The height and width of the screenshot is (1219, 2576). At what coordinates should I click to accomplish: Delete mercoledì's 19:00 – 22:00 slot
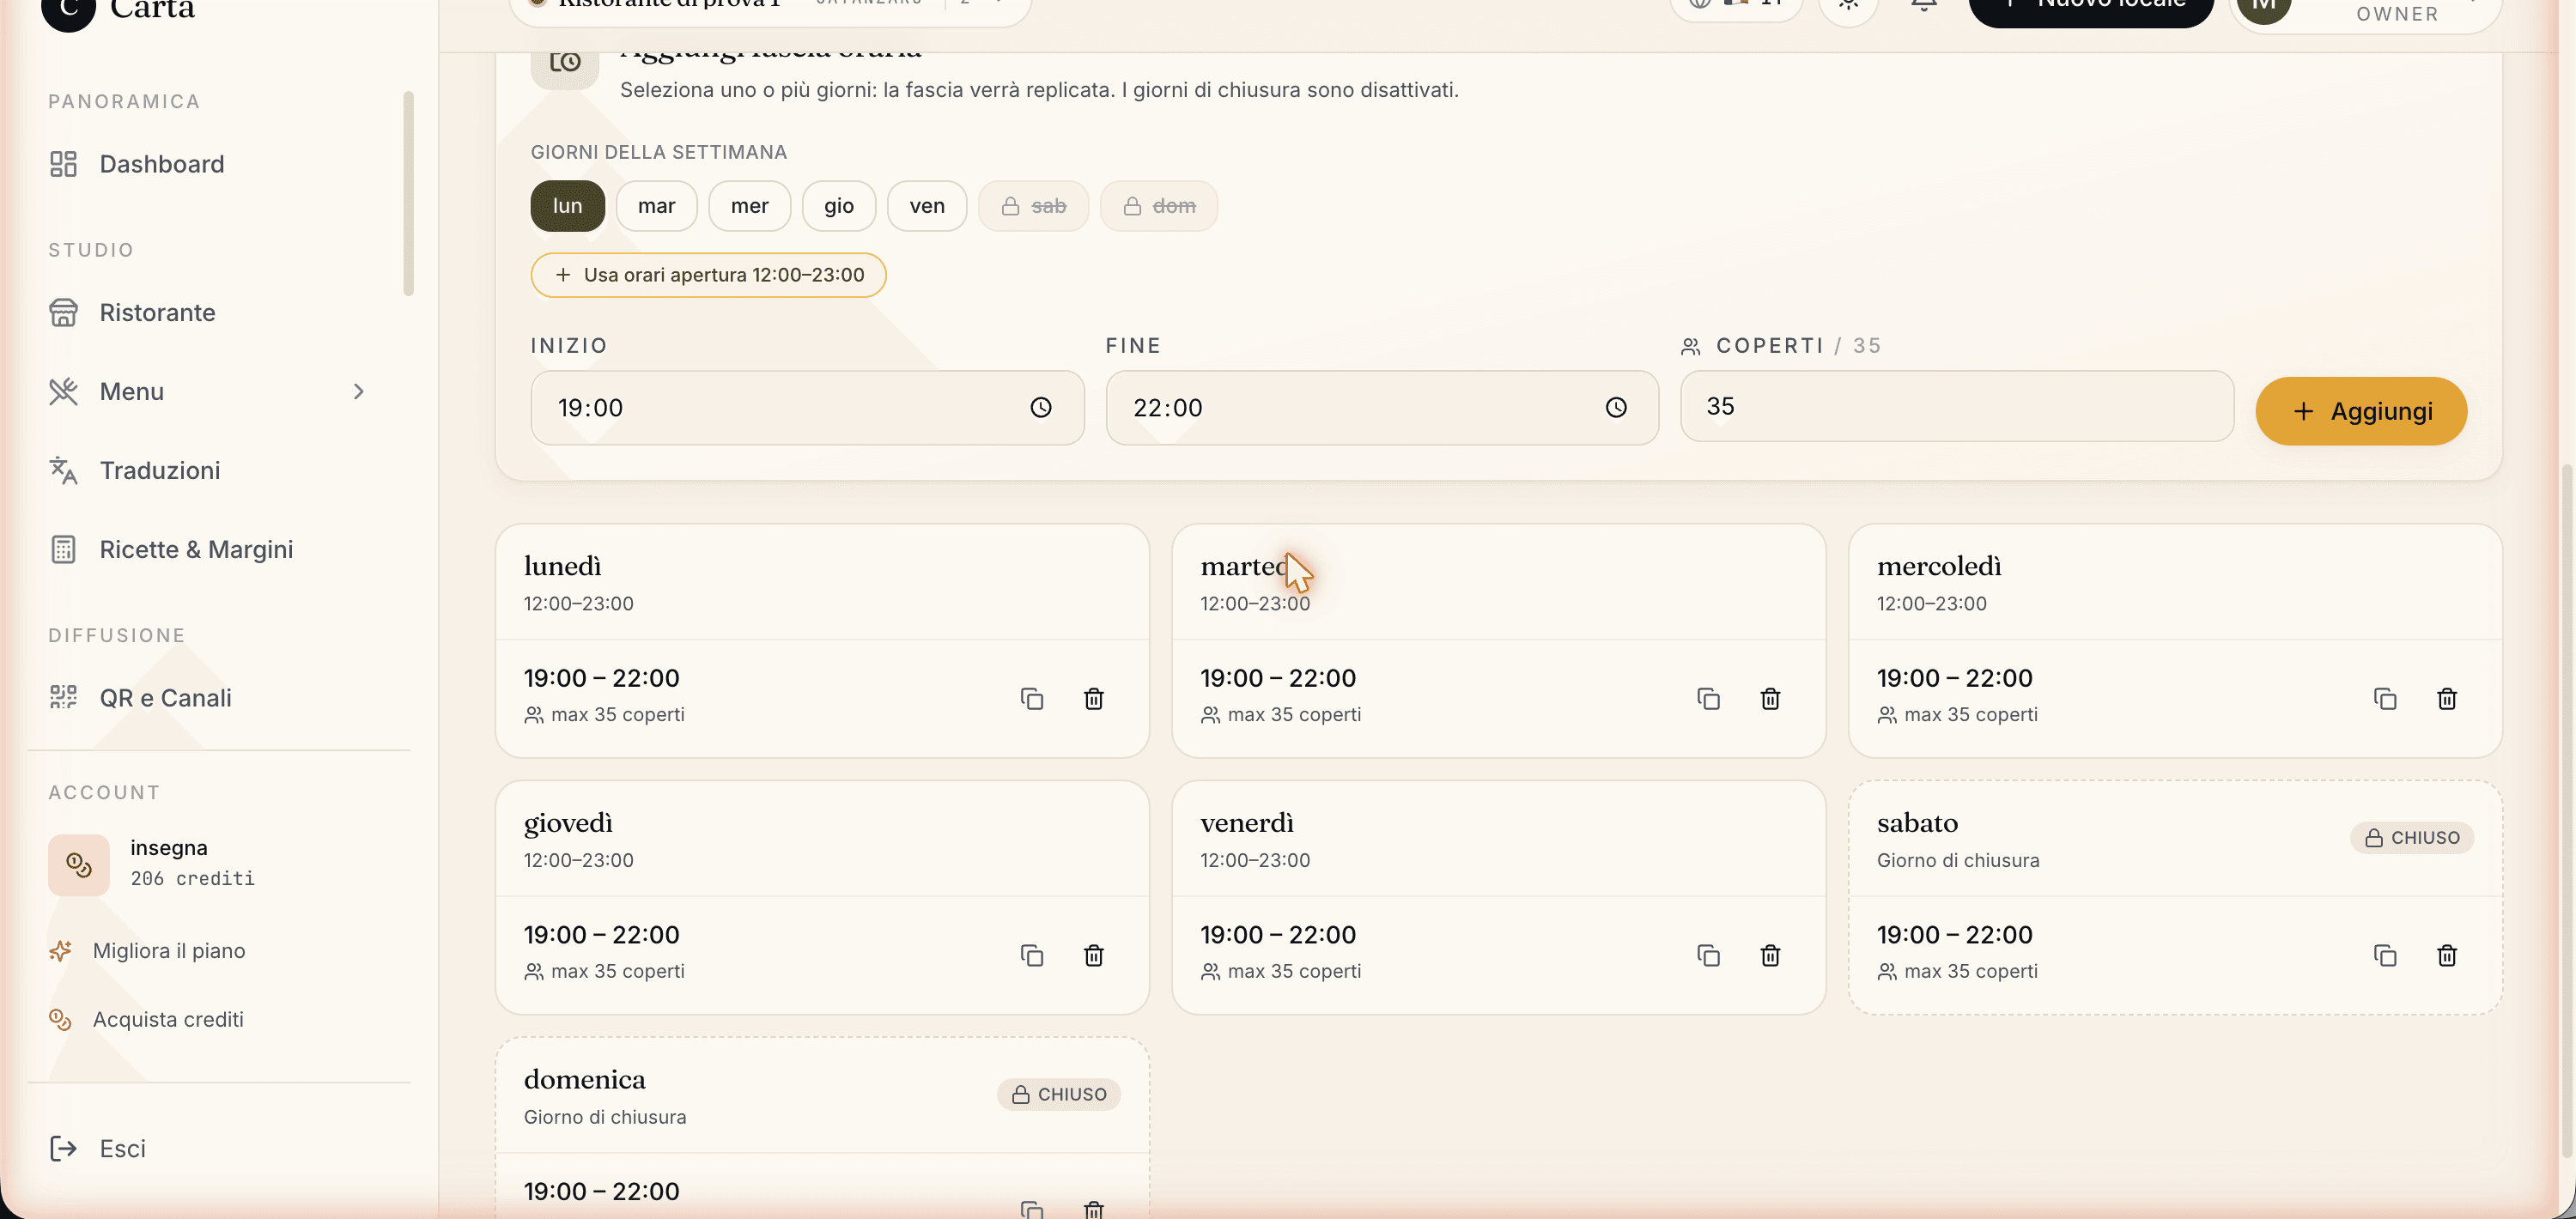(x=2447, y=699)
